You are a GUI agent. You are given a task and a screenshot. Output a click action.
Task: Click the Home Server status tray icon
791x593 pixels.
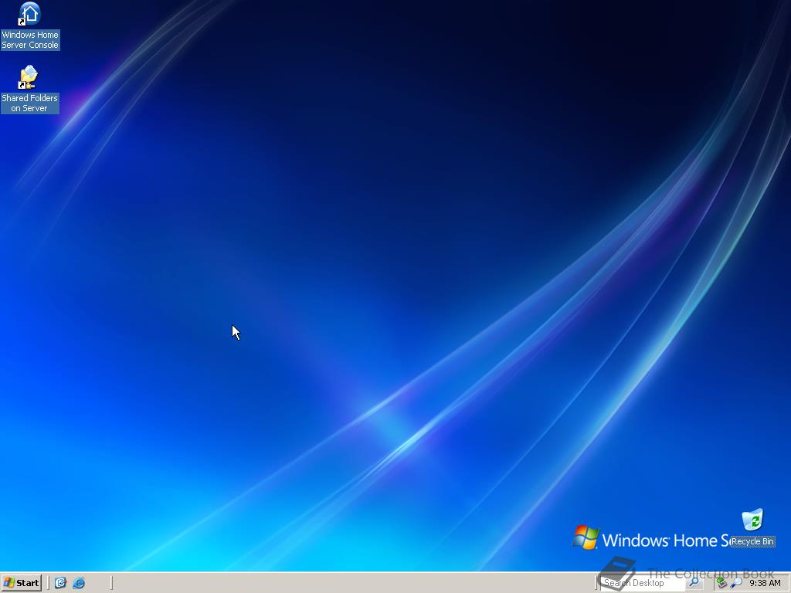[722, 583]
